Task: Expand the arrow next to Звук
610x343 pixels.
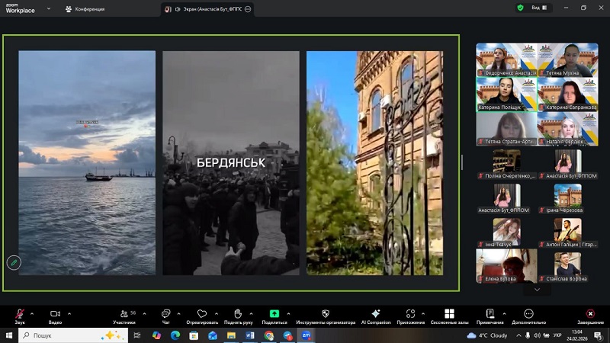Action: [33, 313]
